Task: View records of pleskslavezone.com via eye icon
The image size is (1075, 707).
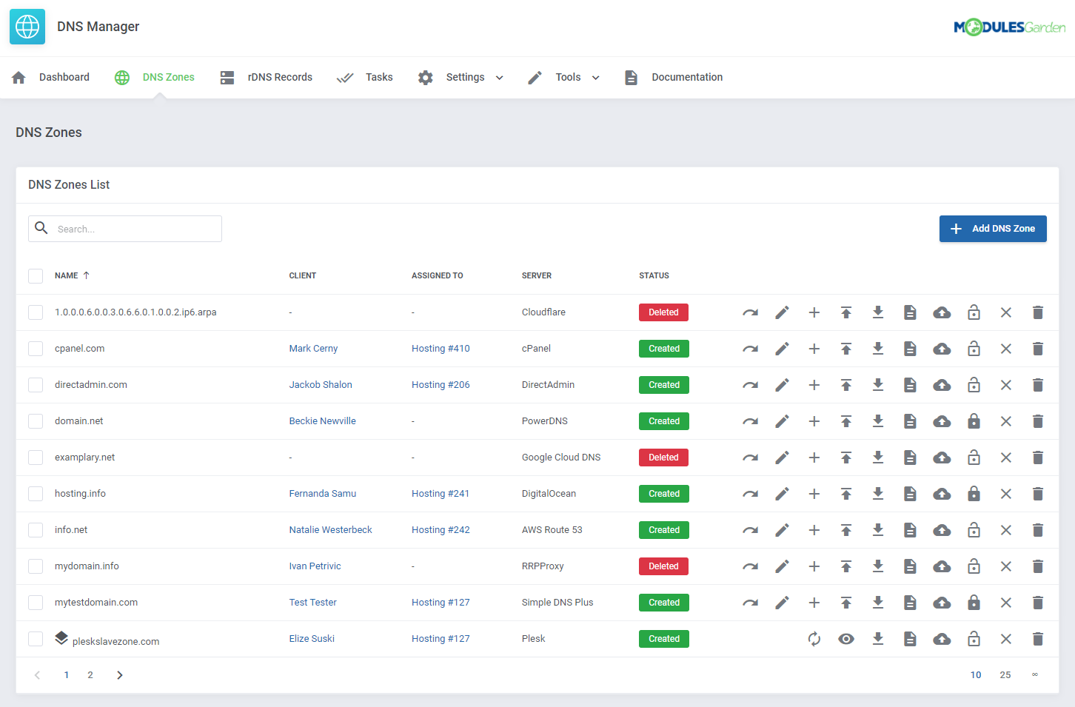Action: coord(845,638)
